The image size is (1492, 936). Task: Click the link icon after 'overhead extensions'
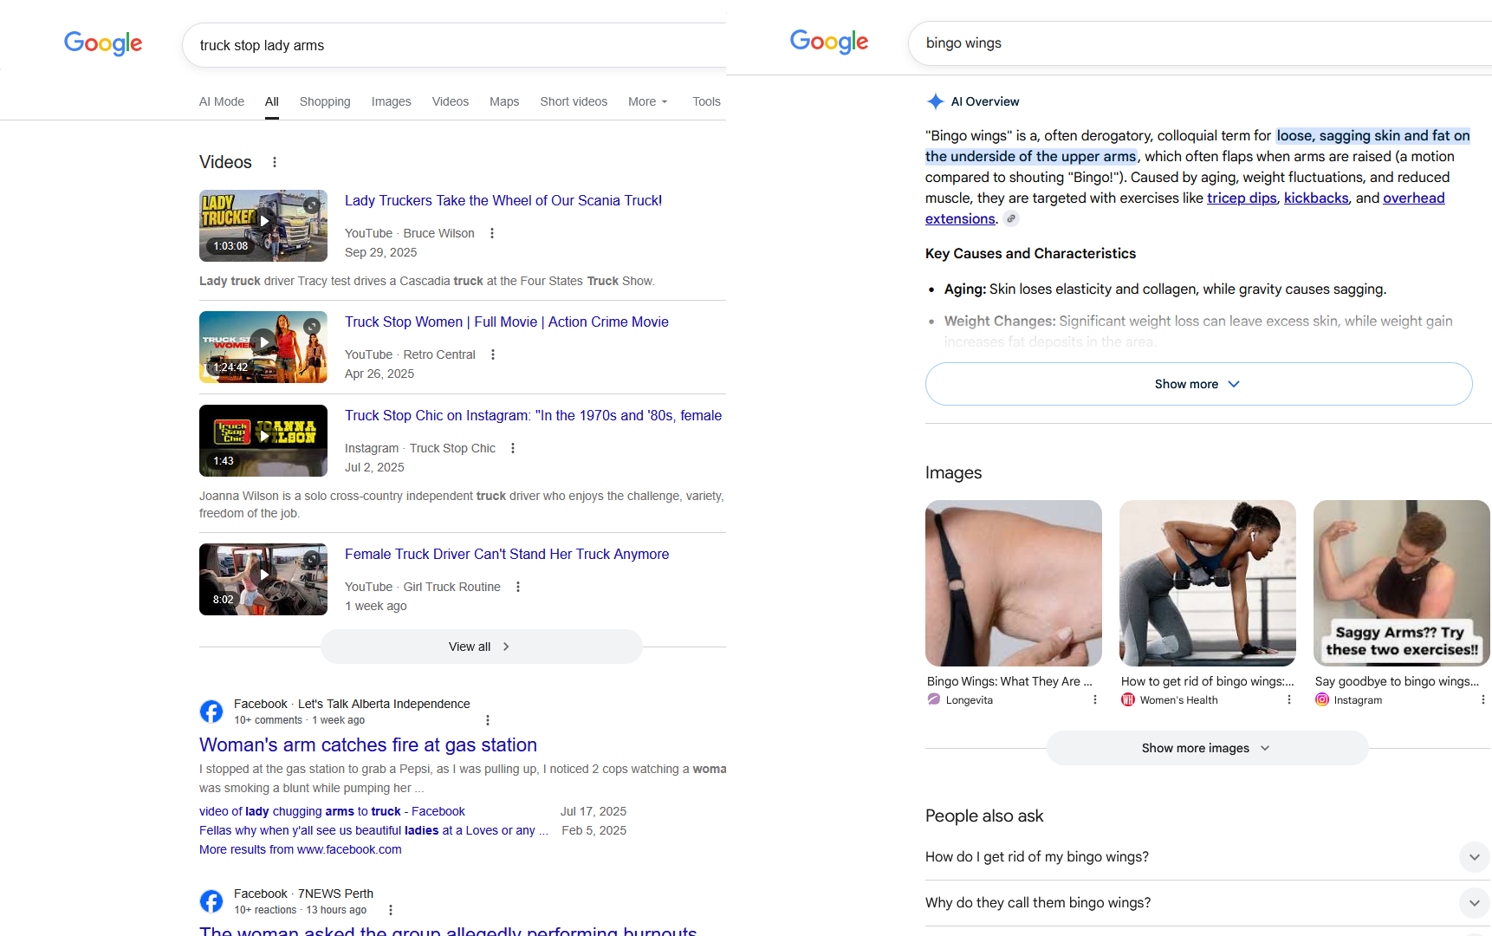click(1010, 218)
